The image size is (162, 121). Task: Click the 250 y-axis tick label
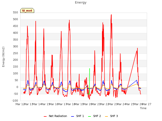click(x=15, y=53)
